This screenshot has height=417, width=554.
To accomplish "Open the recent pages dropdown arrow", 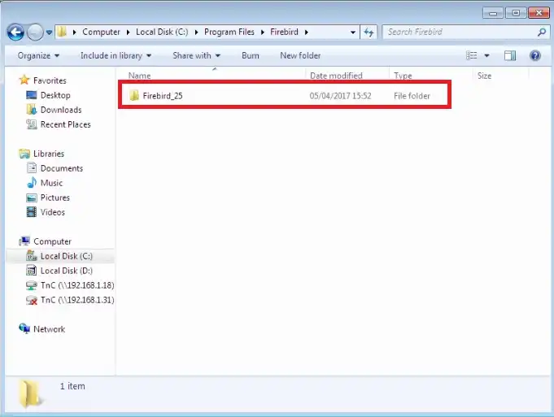I will [49, 33].
